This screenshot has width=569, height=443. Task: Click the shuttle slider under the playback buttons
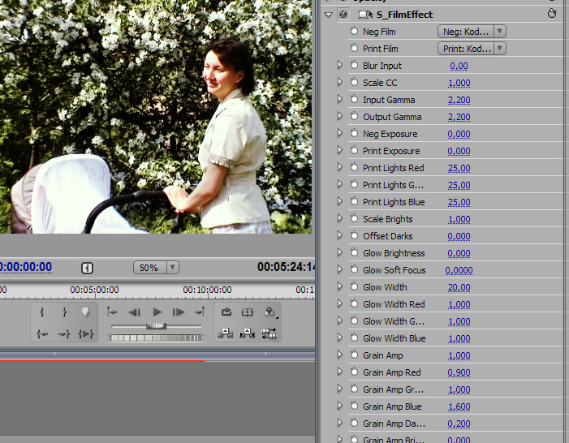pyautogui.click(x=155, y=325)
